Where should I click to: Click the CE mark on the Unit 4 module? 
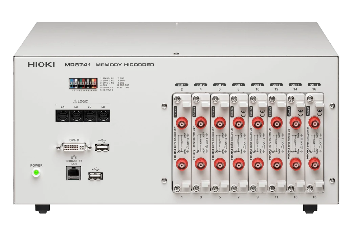[243, 114]
